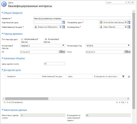The image size is (137, 124).
Task: Click the Кому date field 30.06.2015
Action: [x=105, y=52]
